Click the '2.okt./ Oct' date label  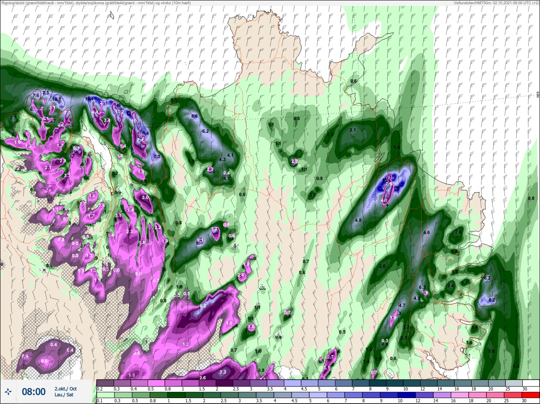(x=65, y=388)
